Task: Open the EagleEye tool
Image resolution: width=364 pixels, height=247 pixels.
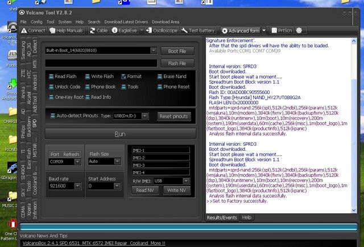Action: point(124,30)
